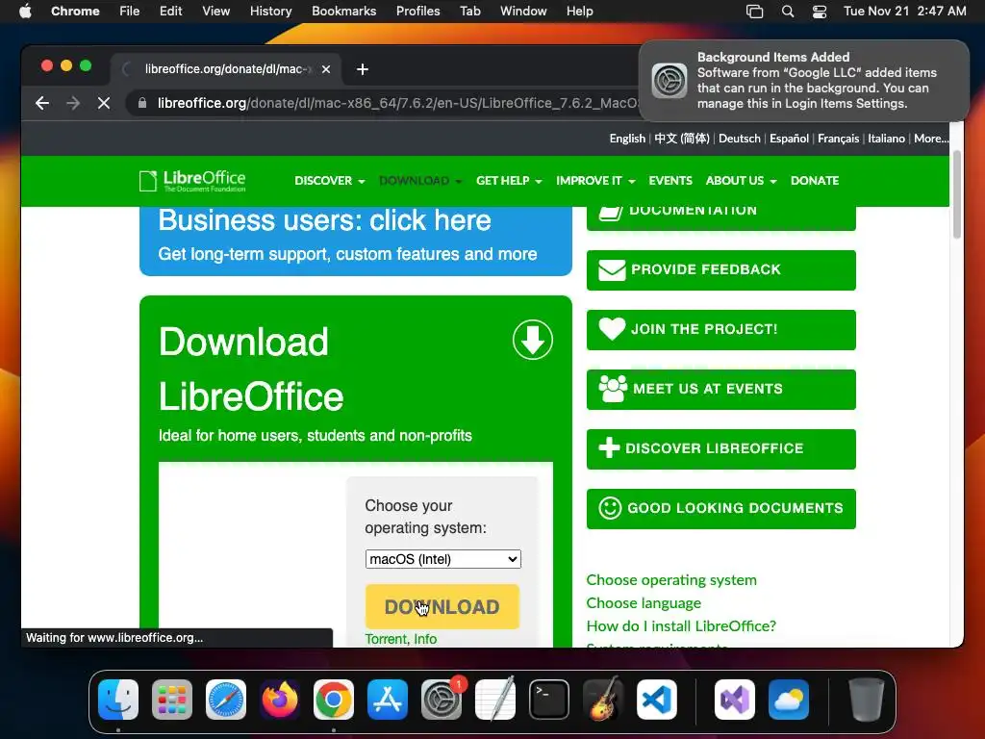Click the Stage Manager windows icon in menu bar

754,12
